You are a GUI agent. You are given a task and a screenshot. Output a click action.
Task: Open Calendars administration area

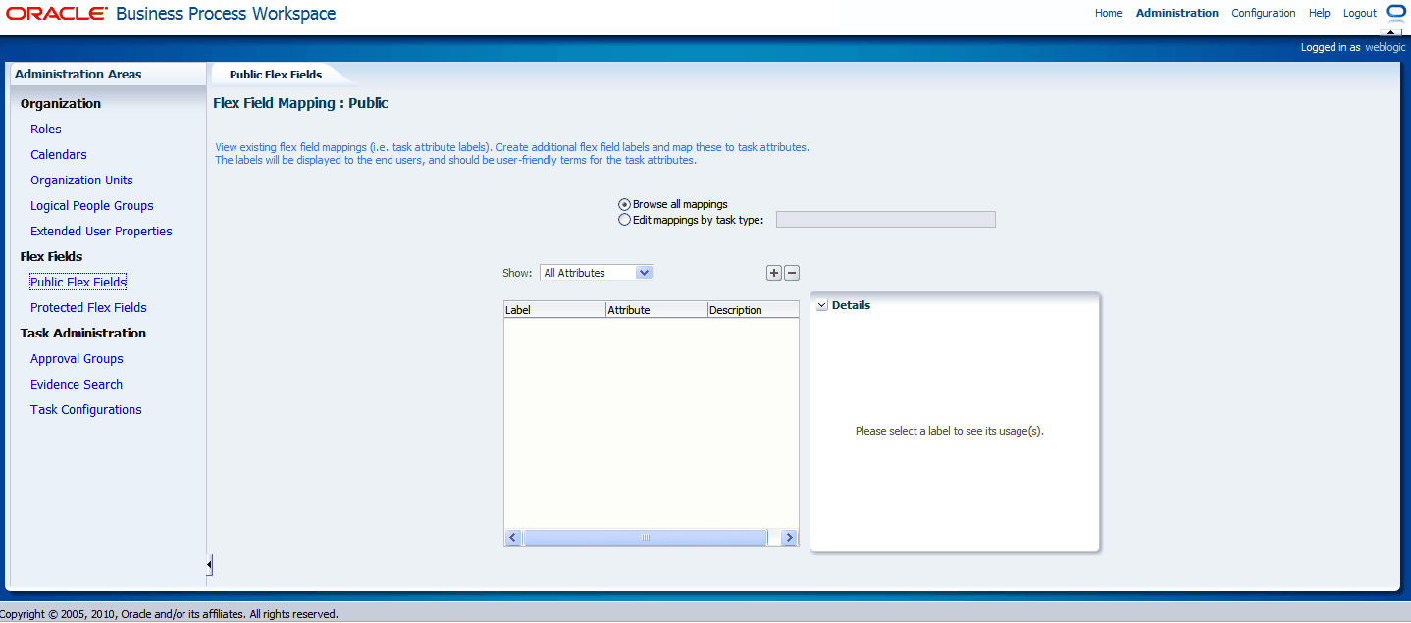point(59,155)
